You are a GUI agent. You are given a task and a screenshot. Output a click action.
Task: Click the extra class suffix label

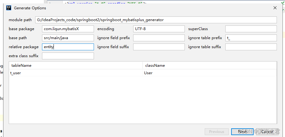click(24, 56)
